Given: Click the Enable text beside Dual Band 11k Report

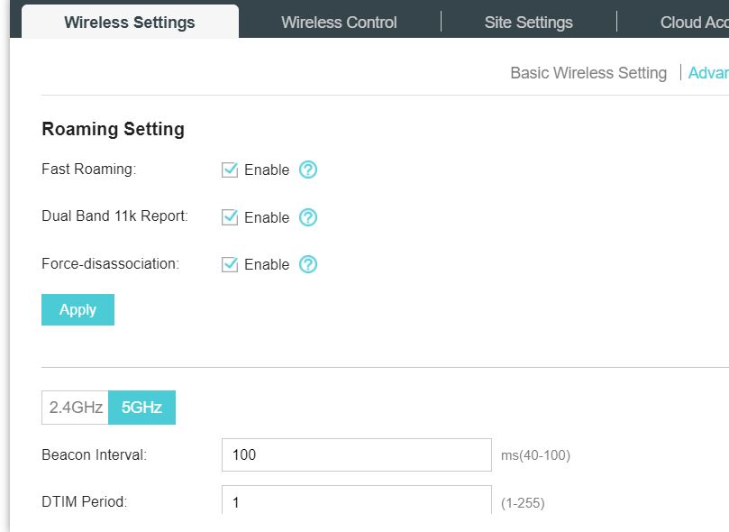Looking at the screenshot, I should point(267,217).
